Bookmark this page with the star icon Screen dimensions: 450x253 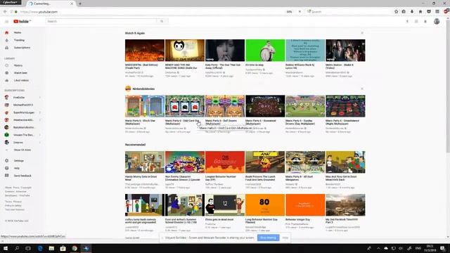(x=396, y=12)
